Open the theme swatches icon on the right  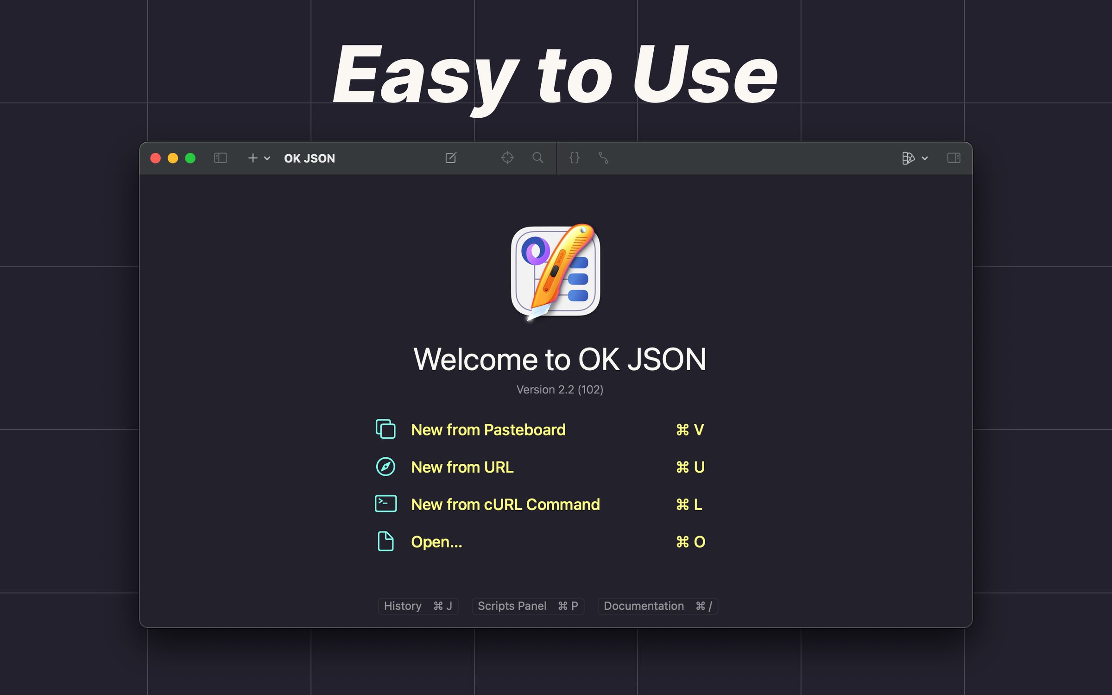908,158
